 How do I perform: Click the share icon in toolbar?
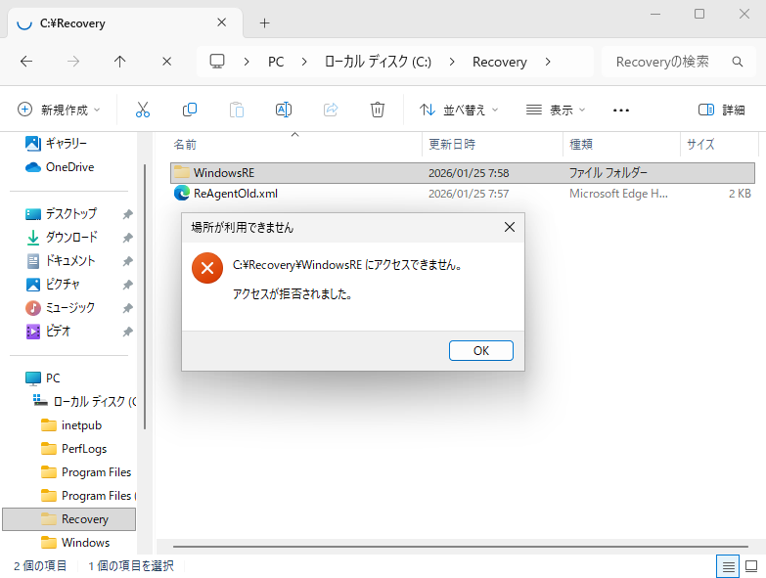tap(331, 110)
